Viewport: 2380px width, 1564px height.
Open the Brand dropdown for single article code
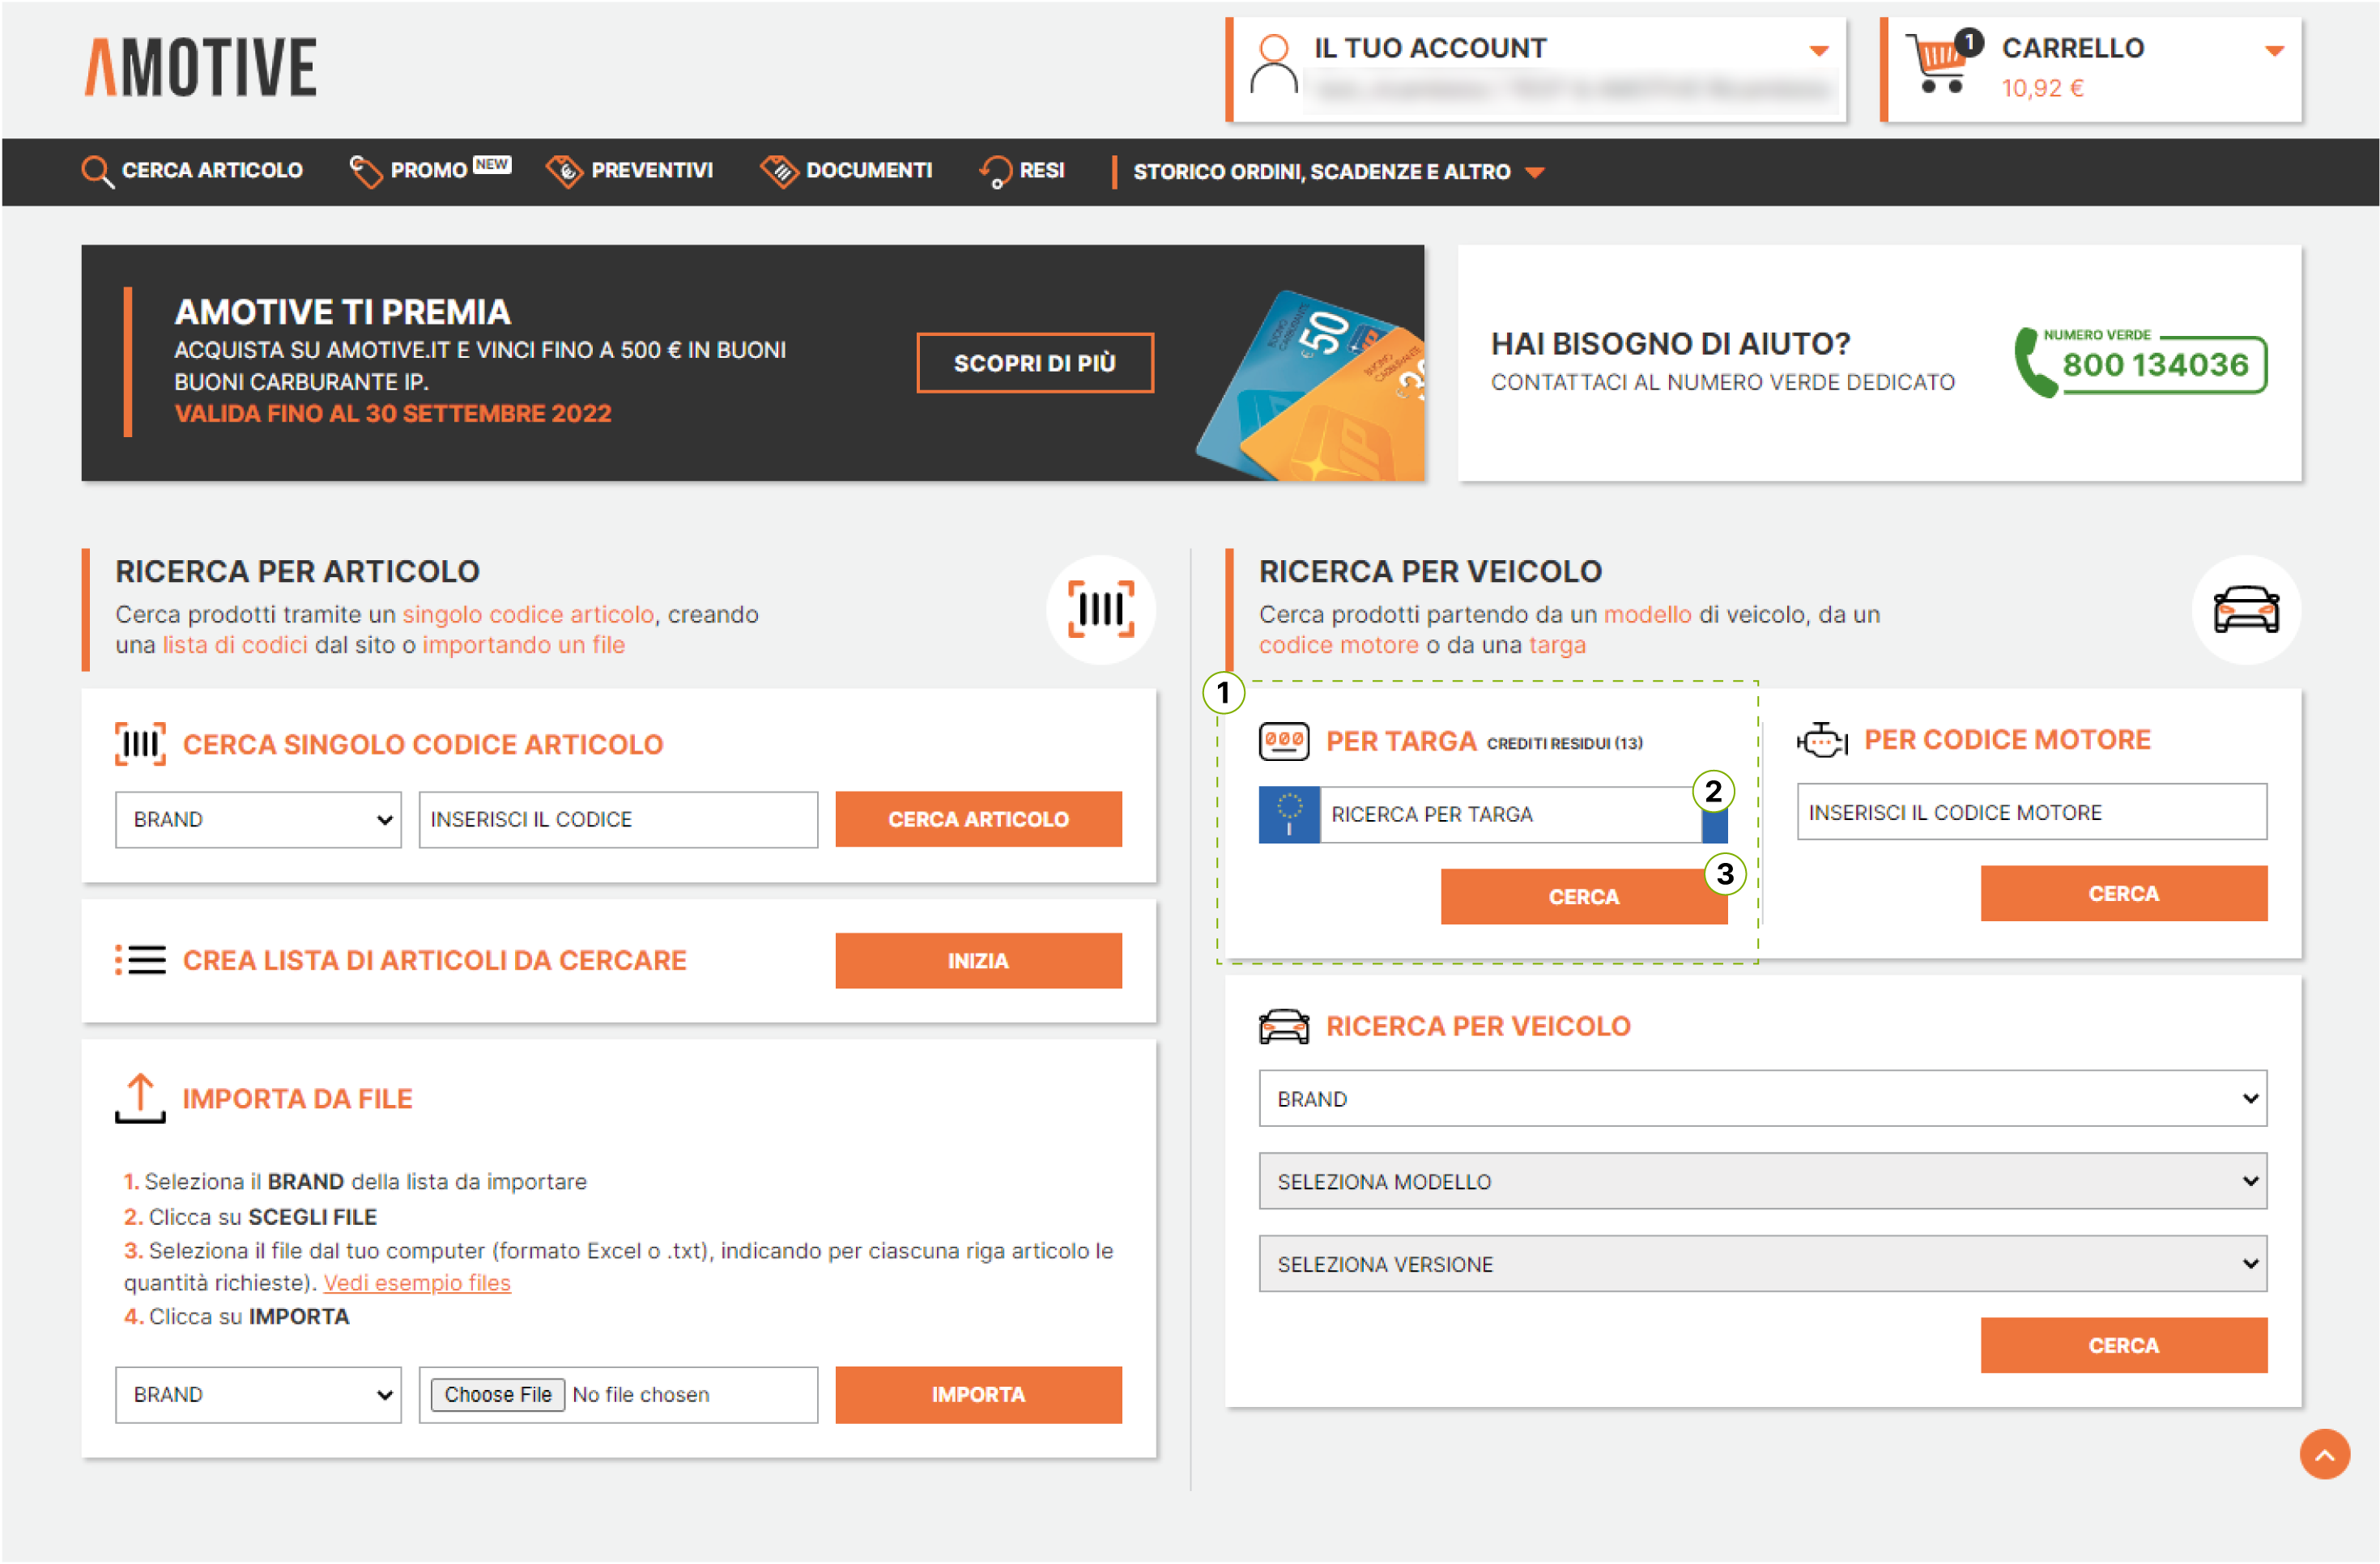tap(258, 819)
